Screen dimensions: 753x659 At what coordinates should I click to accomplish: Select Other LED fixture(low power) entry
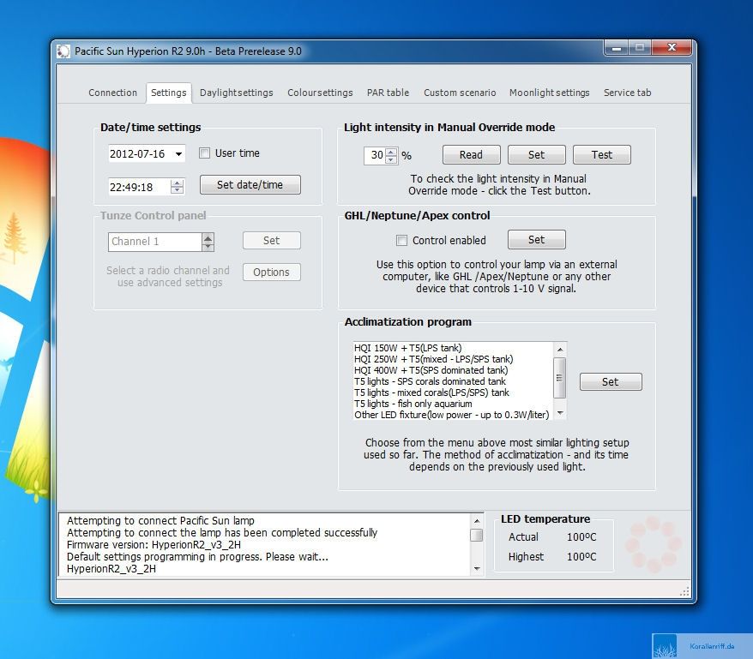451,415
